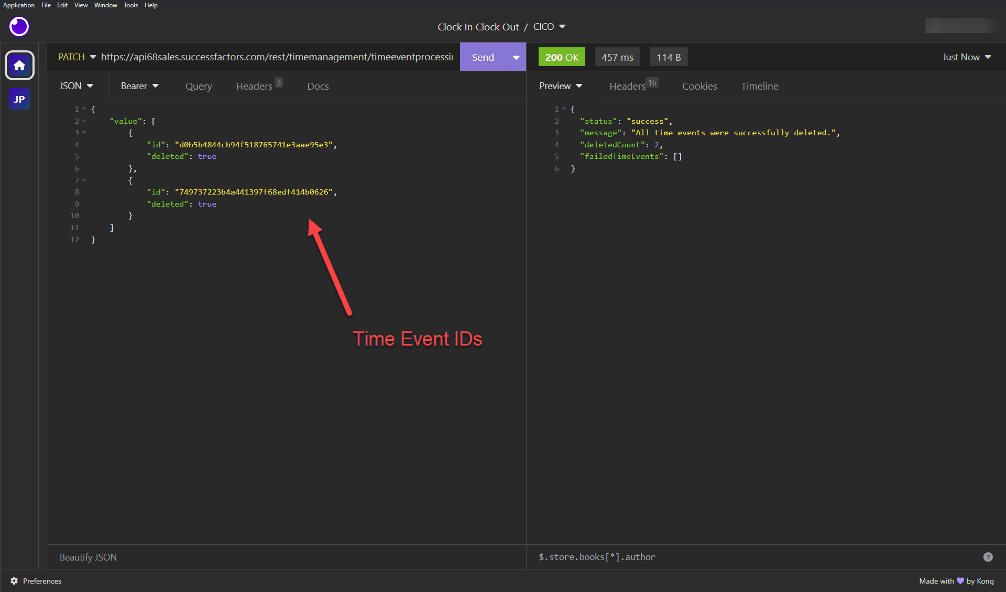
Task: Click the request URL field
Action: [x=277, y=57]
